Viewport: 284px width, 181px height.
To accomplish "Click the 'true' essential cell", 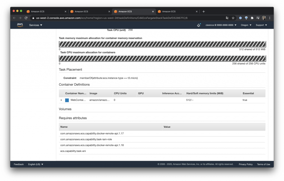I will point(245,100).
